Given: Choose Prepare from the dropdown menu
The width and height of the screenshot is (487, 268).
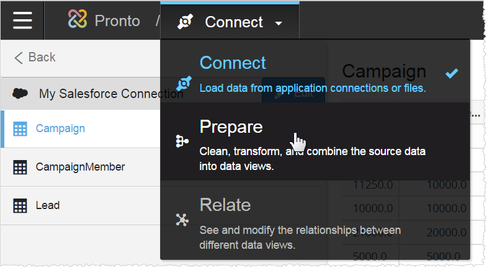Looking at the screenshot, I should 231,127.
